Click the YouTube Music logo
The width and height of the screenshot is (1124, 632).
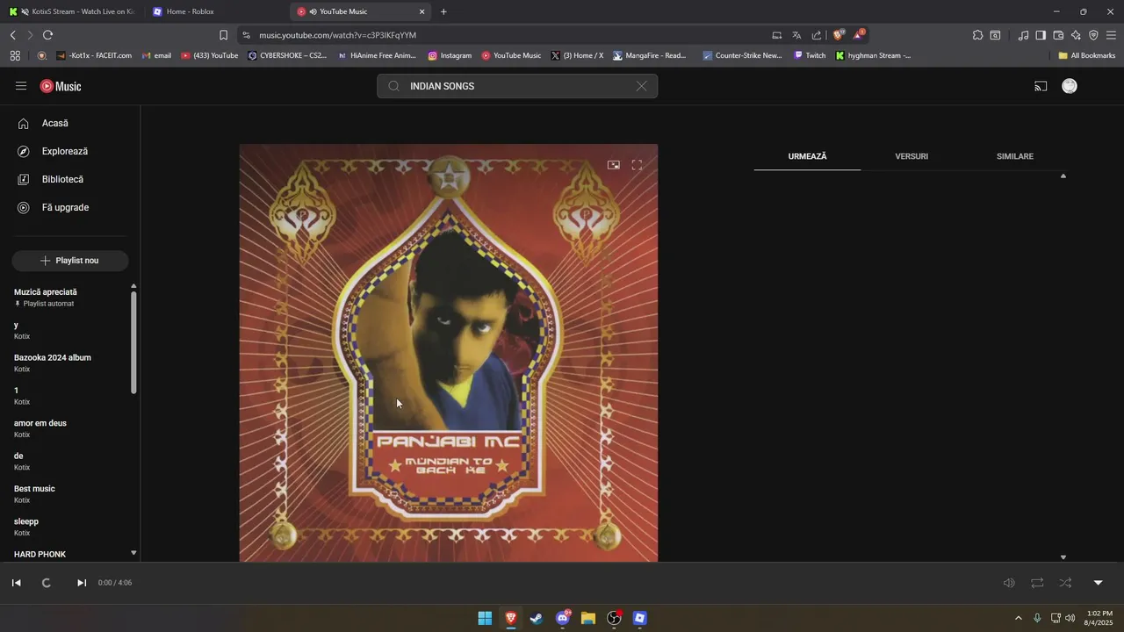61,86
